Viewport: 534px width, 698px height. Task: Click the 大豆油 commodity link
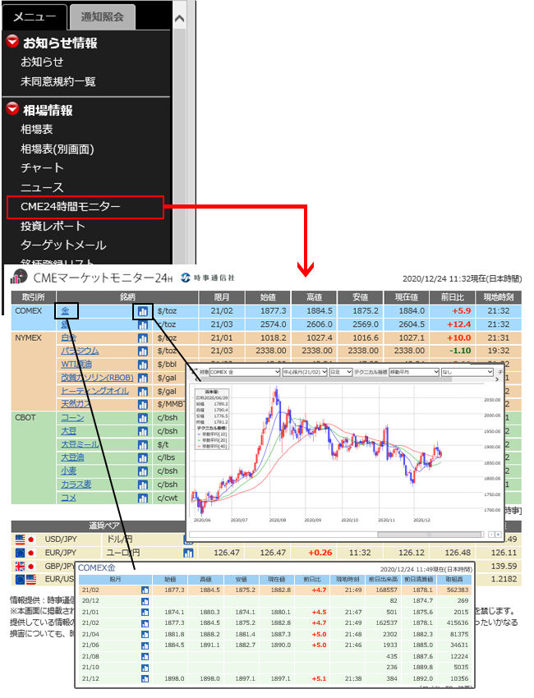click(x=72, y=457)
